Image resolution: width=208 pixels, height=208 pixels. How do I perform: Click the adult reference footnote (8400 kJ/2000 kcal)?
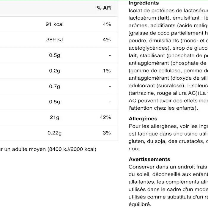(x=48, y=149)
